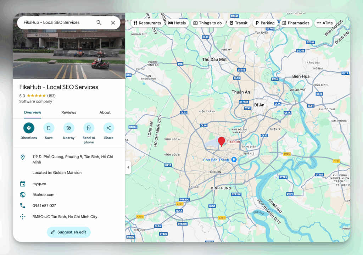The width and height of the screenshot is (363, 255).
Task: Click Software company category text
Action: 36,101
